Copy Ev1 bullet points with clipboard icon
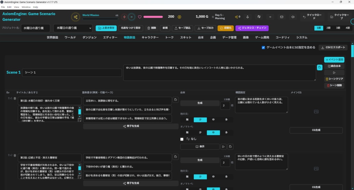The height and width of the screenshot is (190, 354). coord(175,99)
